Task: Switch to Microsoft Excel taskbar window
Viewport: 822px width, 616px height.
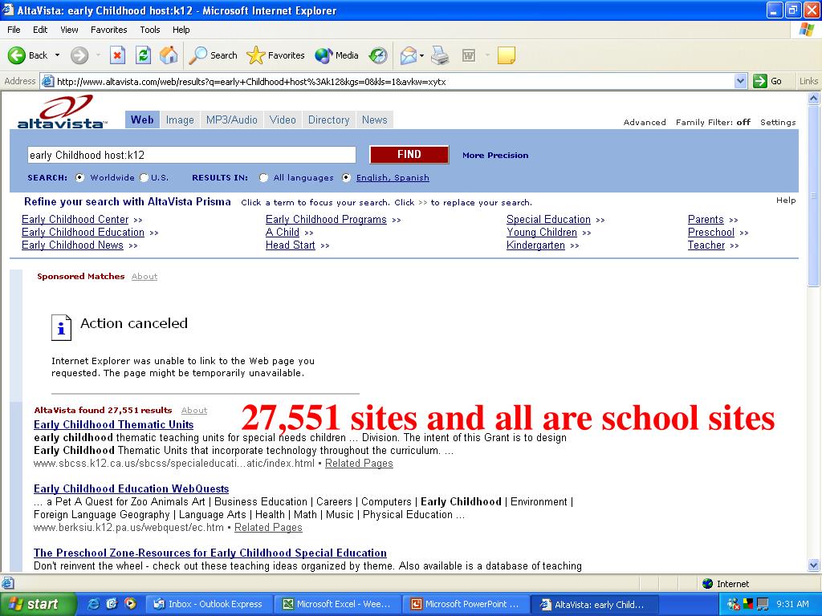Action: (x=337, y=604)
